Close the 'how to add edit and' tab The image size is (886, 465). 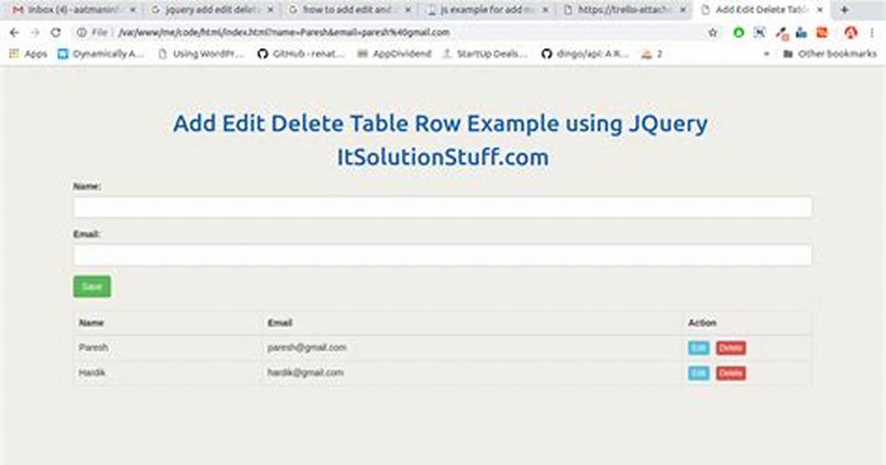[x=408, y=10]
